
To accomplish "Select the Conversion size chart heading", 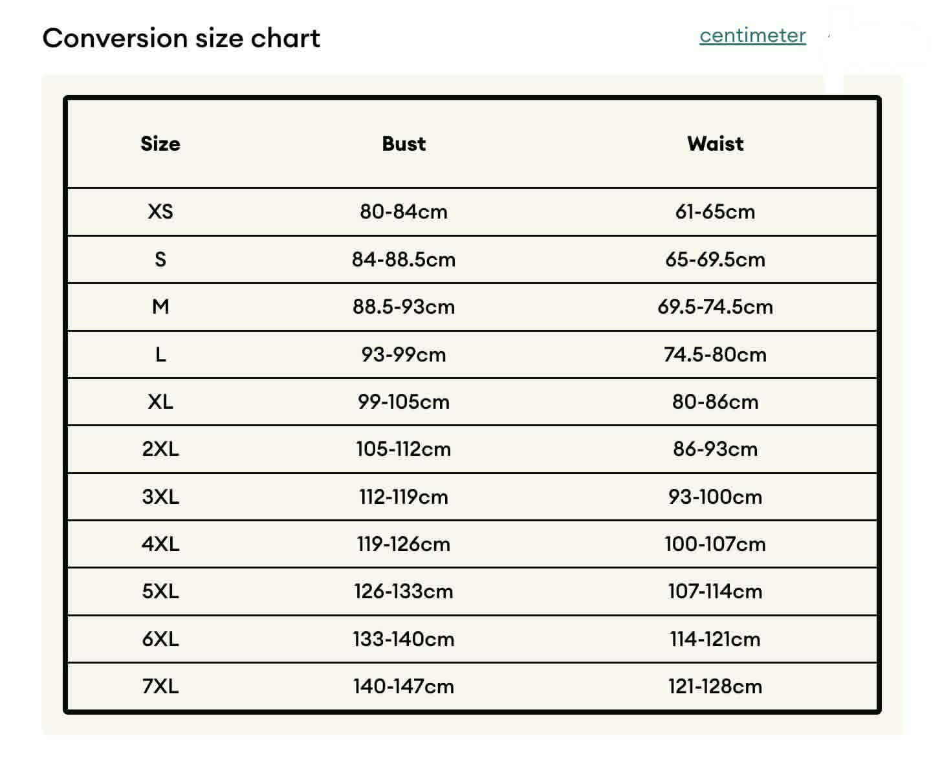I will click(181, 38).
